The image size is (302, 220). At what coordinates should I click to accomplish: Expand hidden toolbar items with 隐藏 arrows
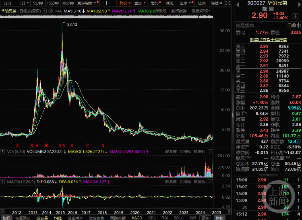217,3
